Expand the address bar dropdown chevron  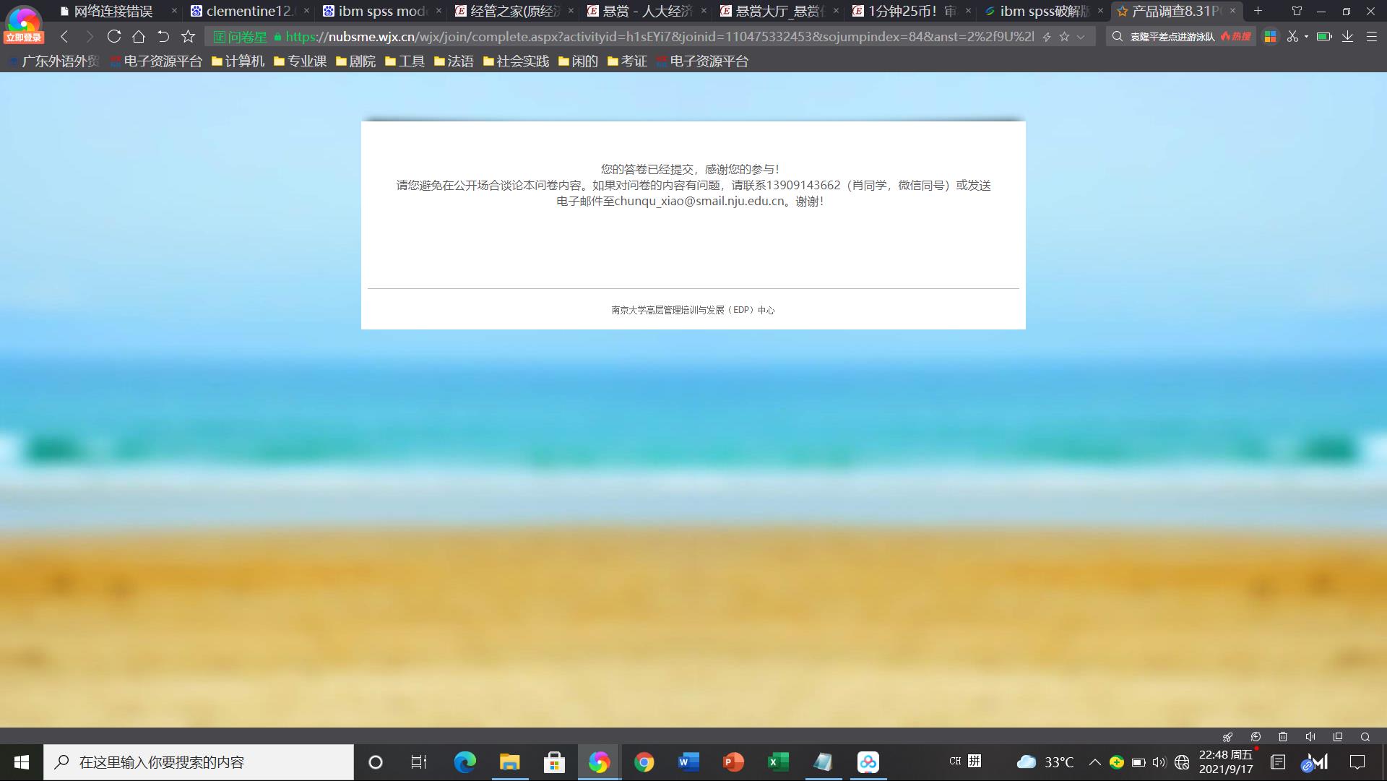(1081, 36)
